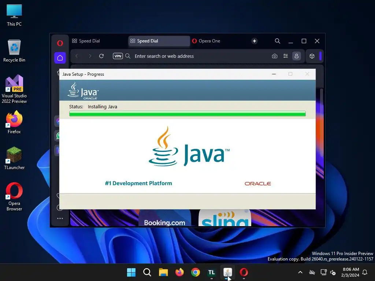The image size is (375, 281).
Task: Open This PC desktop icon
Action: [14, 15]
